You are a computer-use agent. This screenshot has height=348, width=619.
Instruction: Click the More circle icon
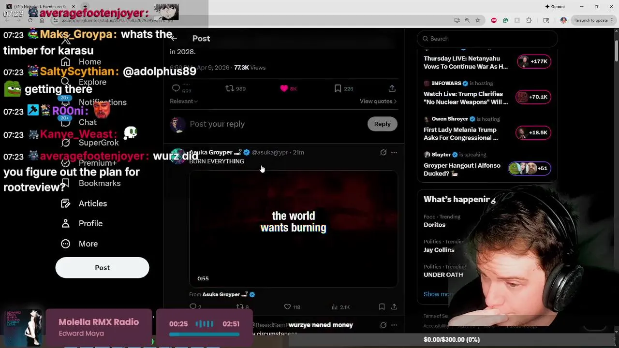[66, 244]
